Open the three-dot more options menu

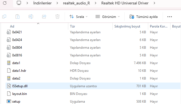point(169,17)
